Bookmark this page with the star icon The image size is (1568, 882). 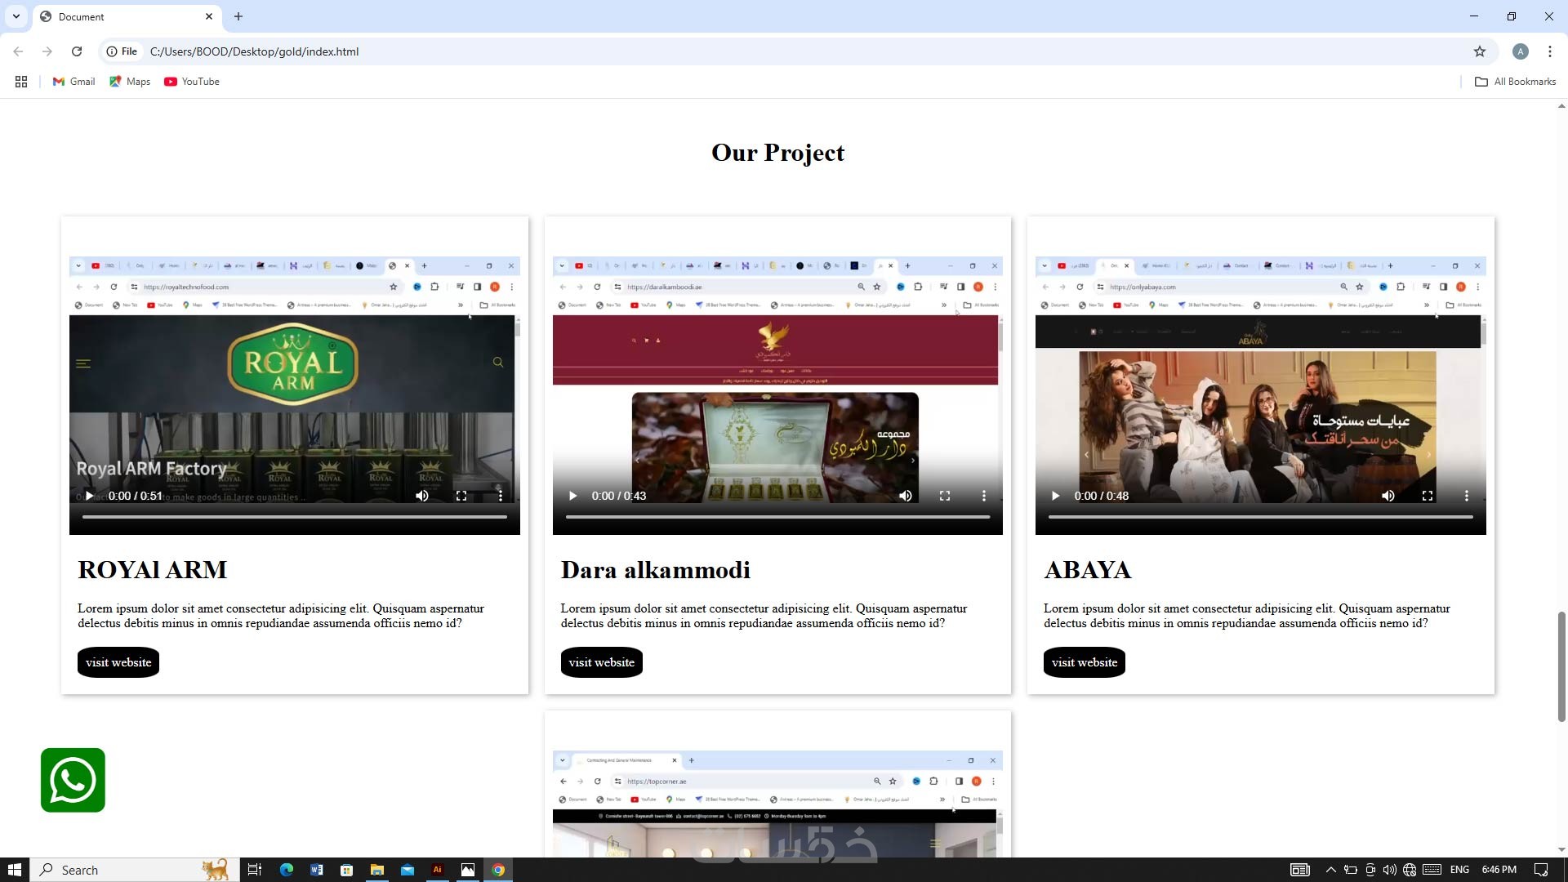click(1479, 51)
